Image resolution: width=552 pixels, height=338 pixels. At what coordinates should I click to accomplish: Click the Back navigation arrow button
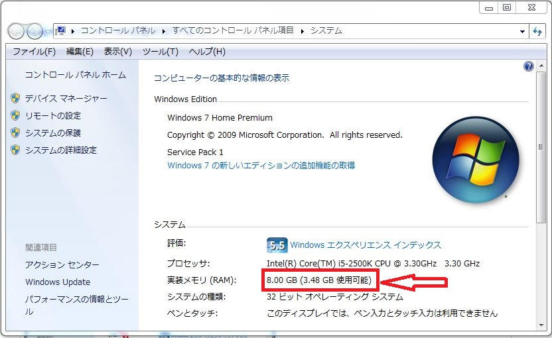[16, 31]
